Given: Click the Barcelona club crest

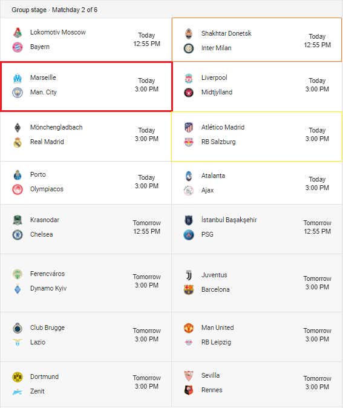Looking at the screenshot, I should [189, 289].
